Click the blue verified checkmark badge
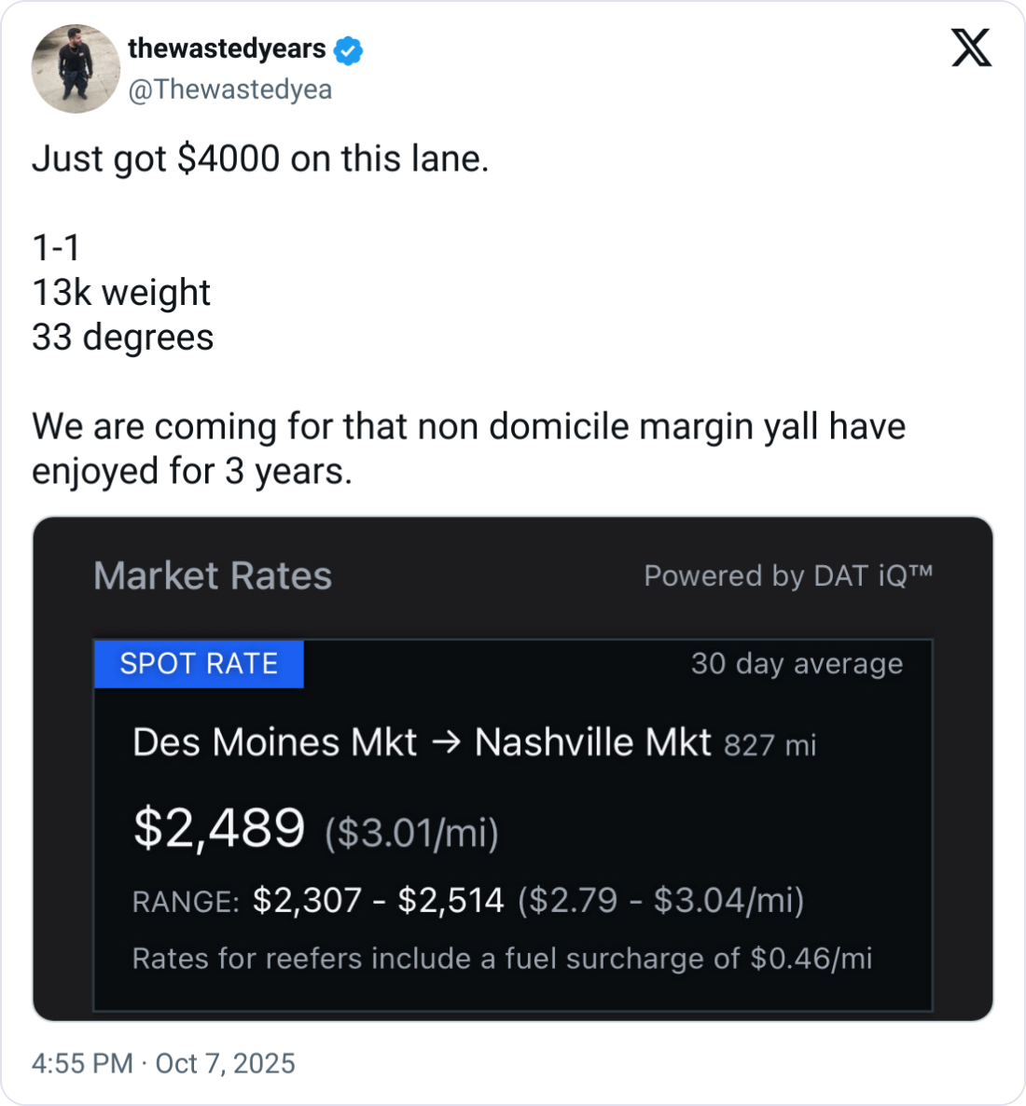Viewport: 1026px width, 1106px height. click(349, 50)
